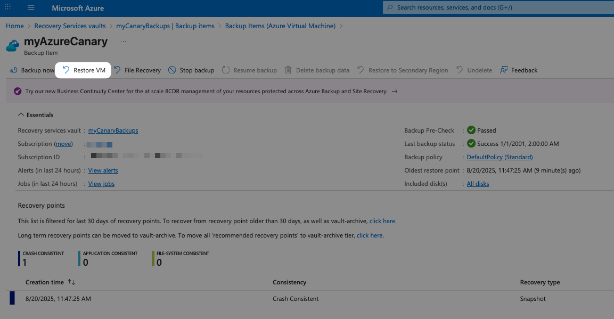The width and height of the screenshot is (614, 319).
Task: Go to Home breadcrumb
Action: coord(15,26)
